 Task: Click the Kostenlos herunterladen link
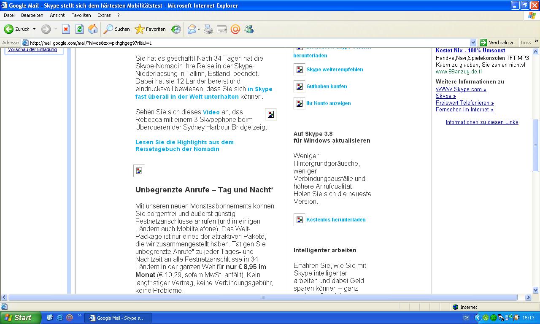tap(336, 220)
